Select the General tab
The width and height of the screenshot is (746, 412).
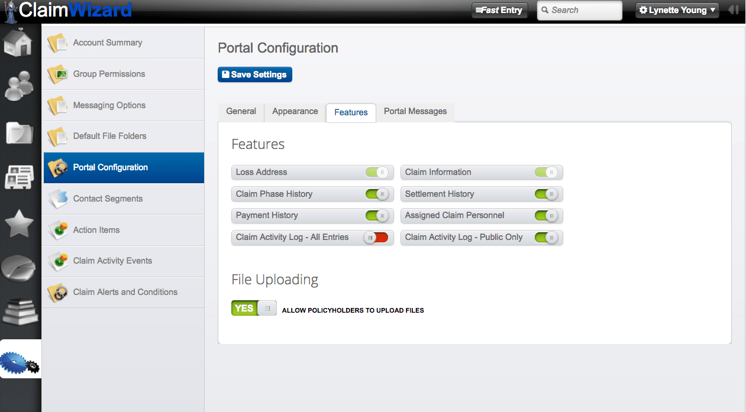241,111
